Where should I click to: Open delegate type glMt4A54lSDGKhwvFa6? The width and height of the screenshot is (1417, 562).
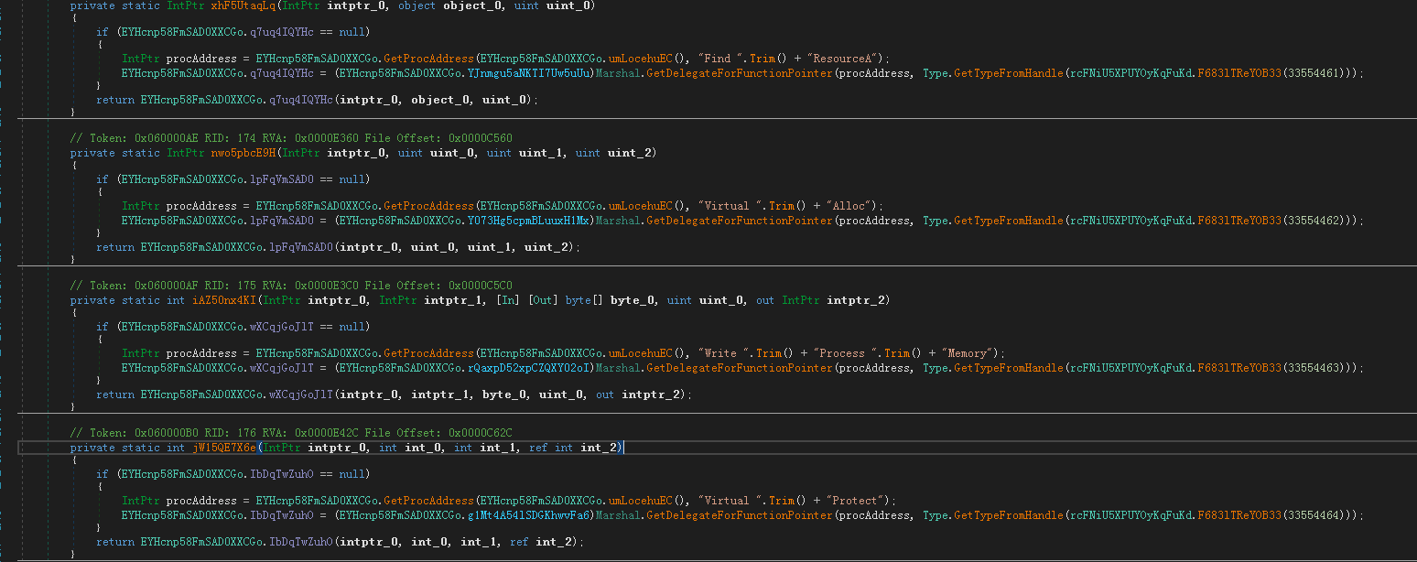tap(530, 515)
